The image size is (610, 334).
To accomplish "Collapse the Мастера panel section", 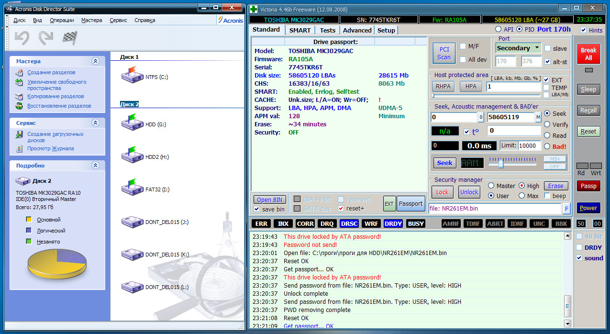I will (x=96, y=61).
